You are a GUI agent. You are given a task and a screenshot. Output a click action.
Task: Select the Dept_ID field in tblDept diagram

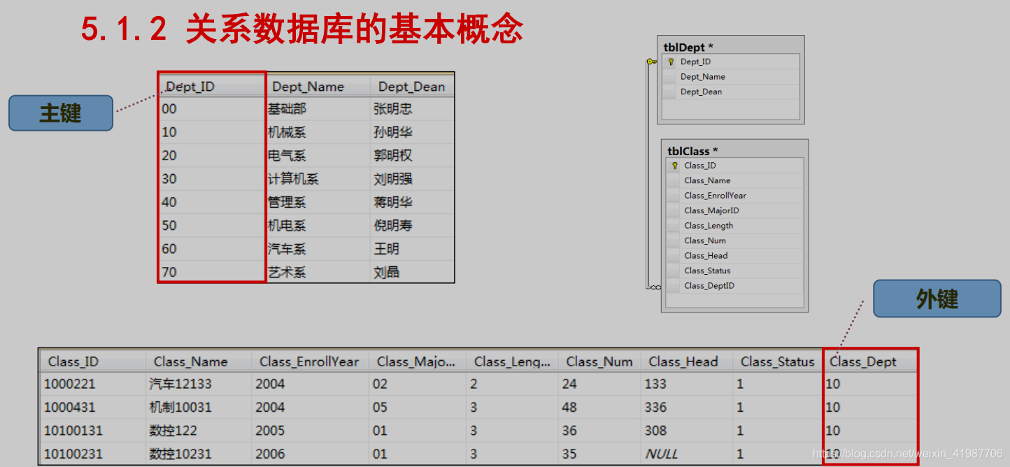(x=730, y=62)
